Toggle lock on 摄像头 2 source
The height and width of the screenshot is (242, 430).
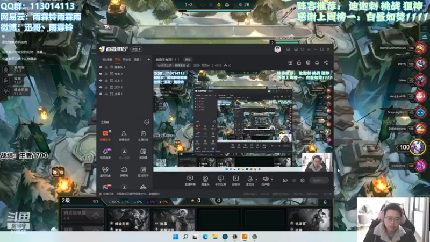click(x=106, y=67)
